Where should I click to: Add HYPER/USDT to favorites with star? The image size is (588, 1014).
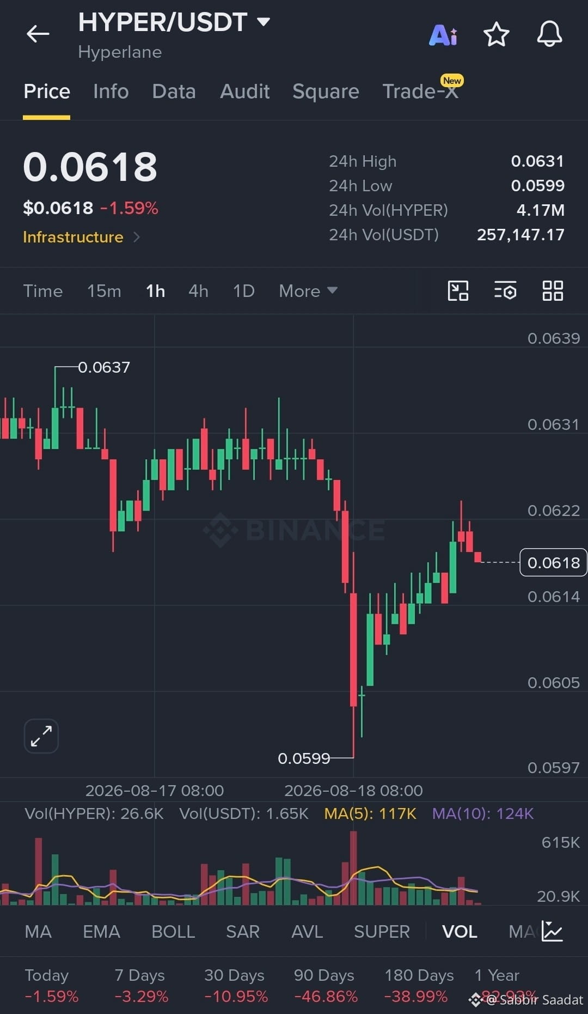(x=496, y=34)
